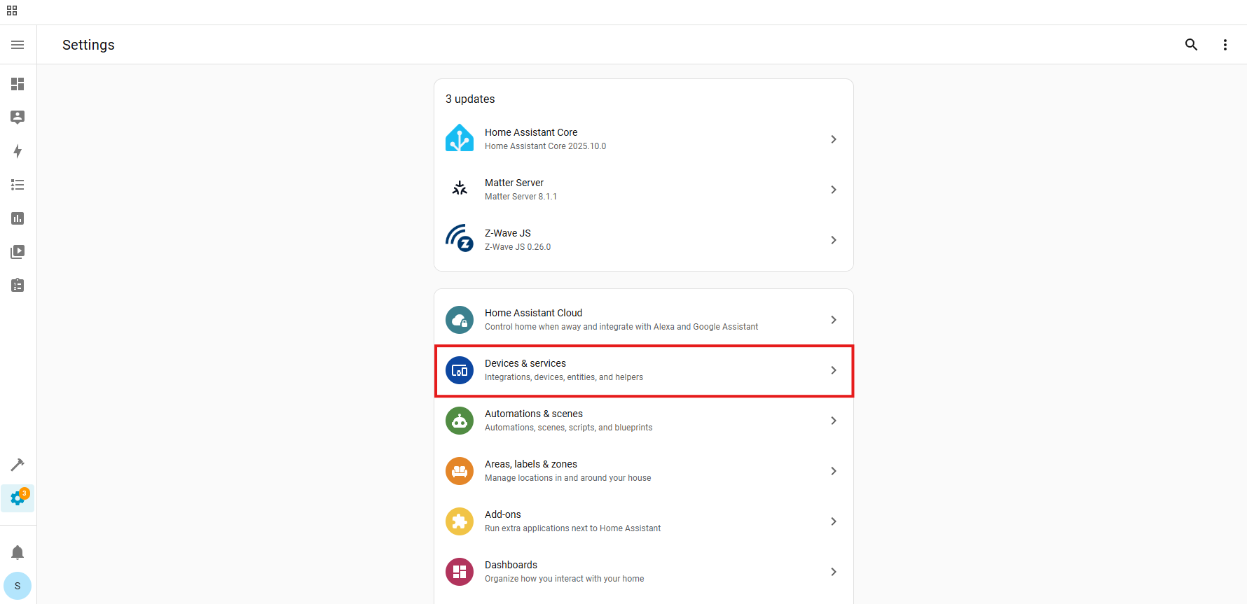Click the search magnifier icon

coord(1191,45)
